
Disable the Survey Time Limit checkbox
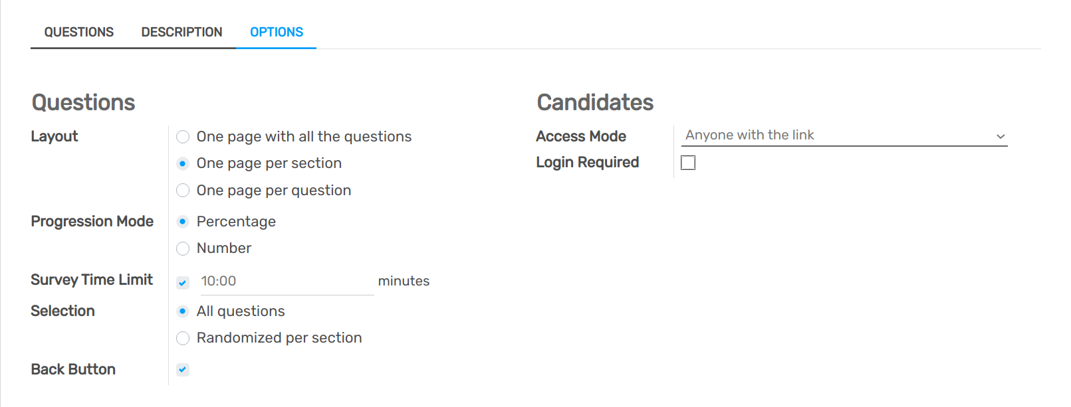click(183, 282)
